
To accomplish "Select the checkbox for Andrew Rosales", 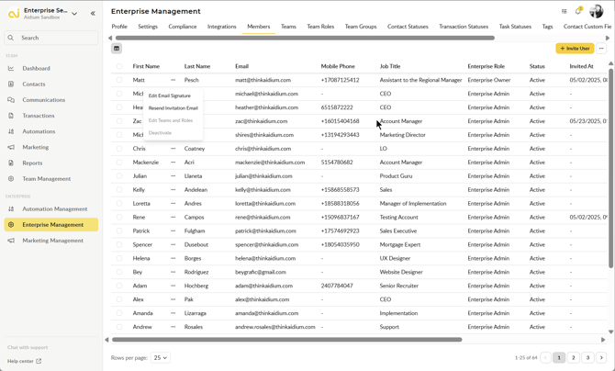I will point(119,327).
